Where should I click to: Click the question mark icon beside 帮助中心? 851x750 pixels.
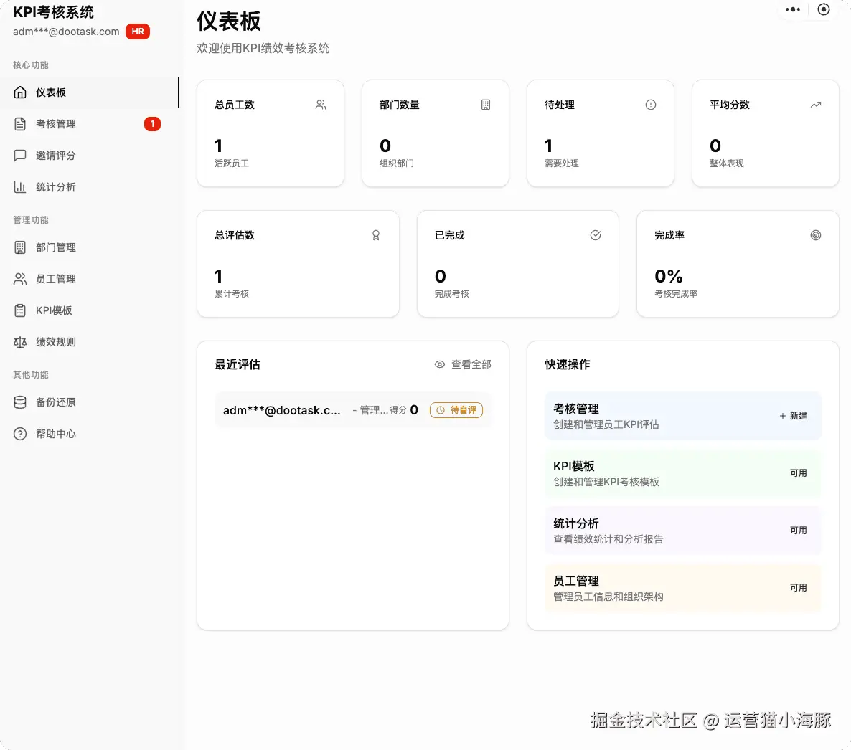pyautogui.click(x=20, y=434)
